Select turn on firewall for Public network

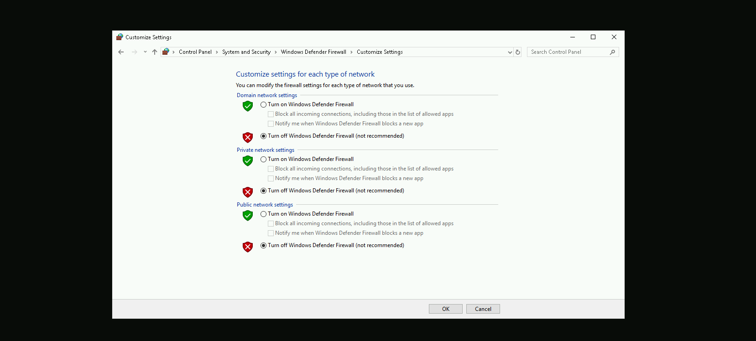264,214
